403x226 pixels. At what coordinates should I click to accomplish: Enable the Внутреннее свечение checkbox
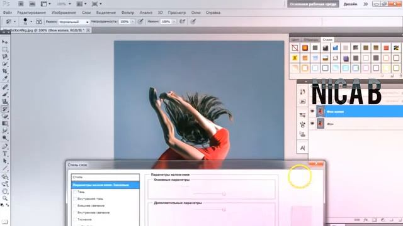click(x=75, y=213)
